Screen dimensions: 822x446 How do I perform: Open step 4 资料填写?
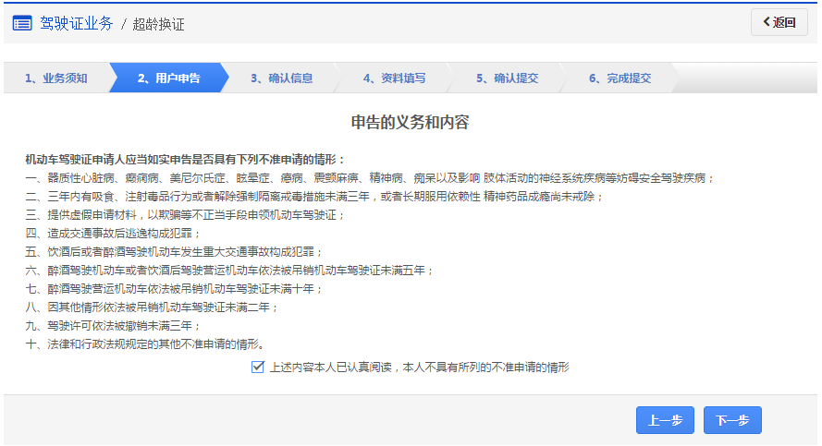pos(394,78)
